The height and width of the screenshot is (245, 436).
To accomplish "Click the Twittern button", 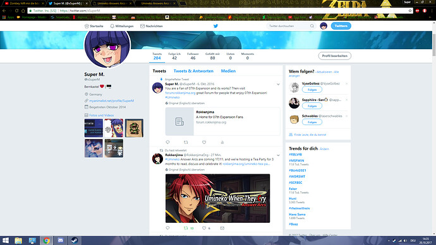I will (341, 26).
